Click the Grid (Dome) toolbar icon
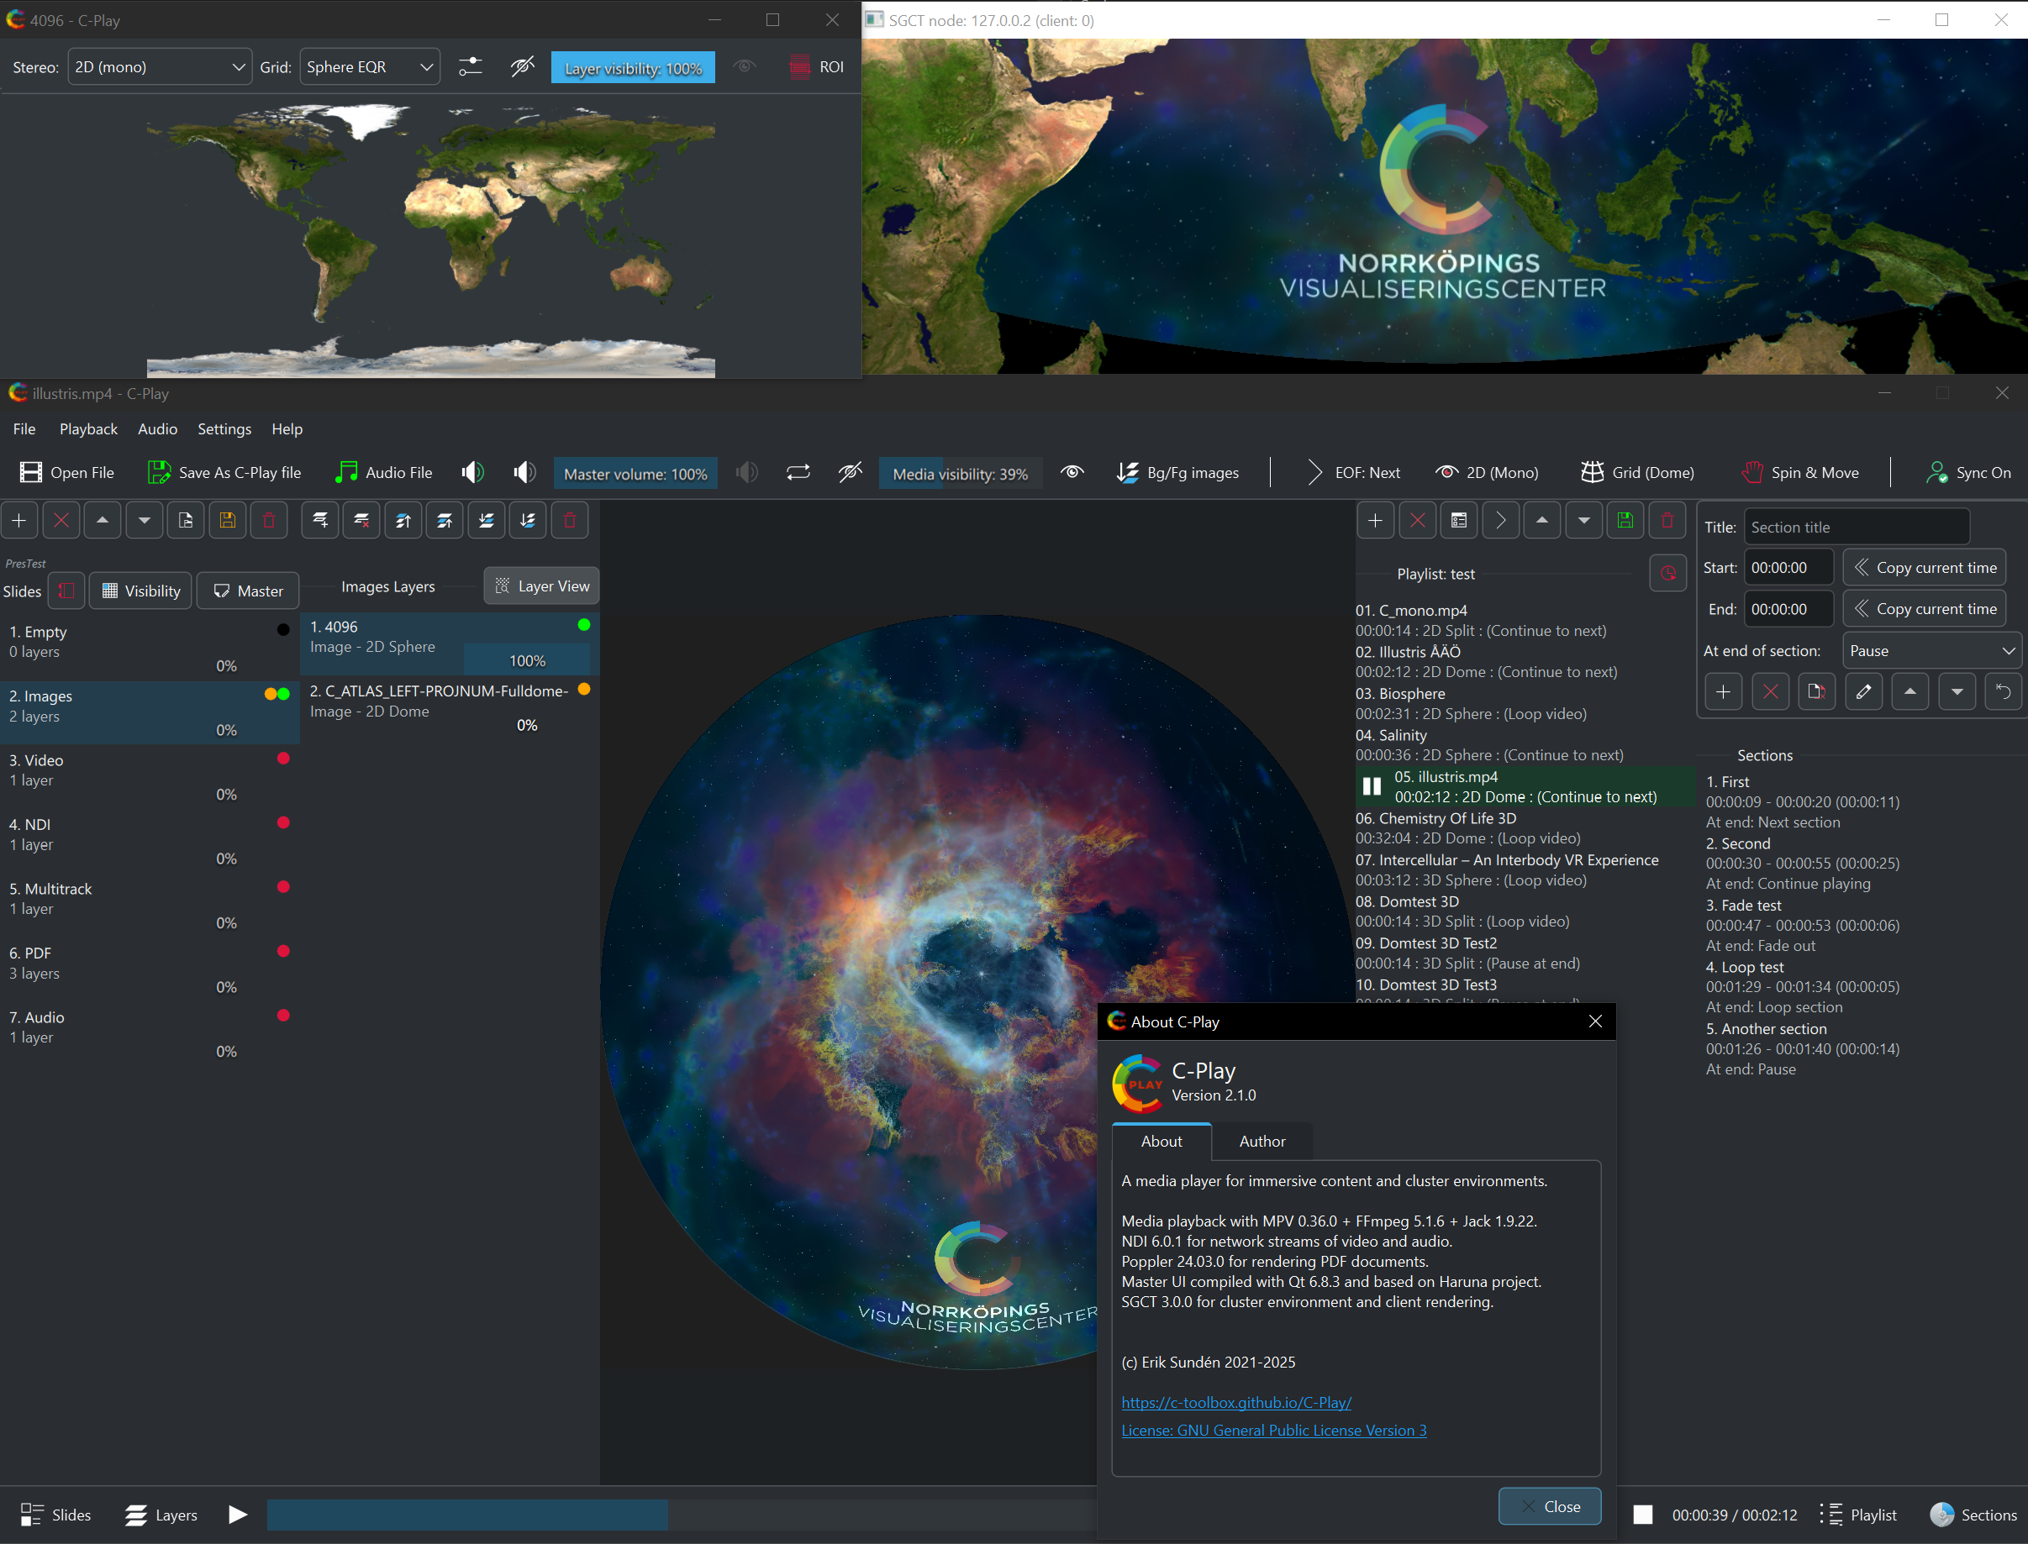The image size is (2028, 1544). coord(1591,472)
